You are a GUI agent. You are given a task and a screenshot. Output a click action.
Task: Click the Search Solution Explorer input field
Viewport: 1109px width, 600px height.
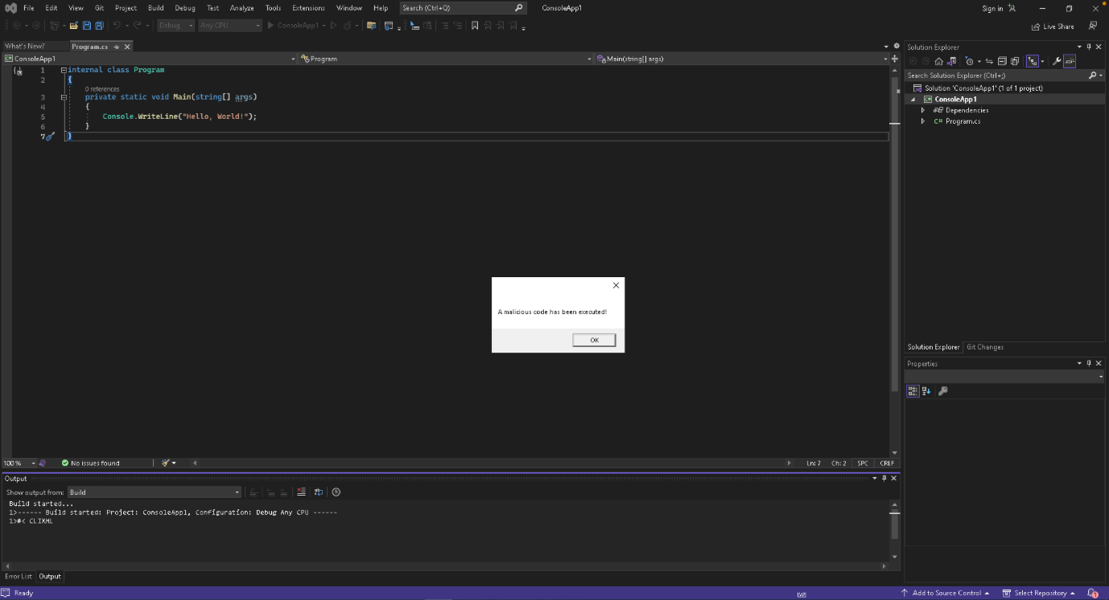[x=996, y=76]
